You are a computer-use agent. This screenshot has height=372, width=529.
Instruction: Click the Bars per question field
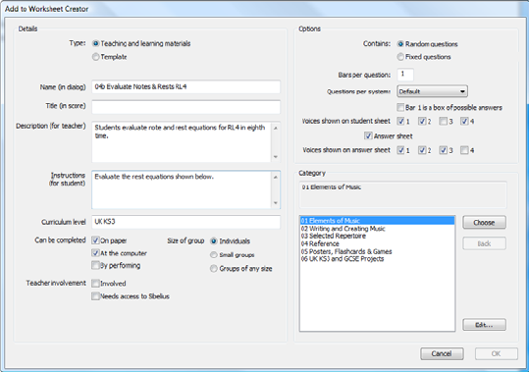[405, 75]
